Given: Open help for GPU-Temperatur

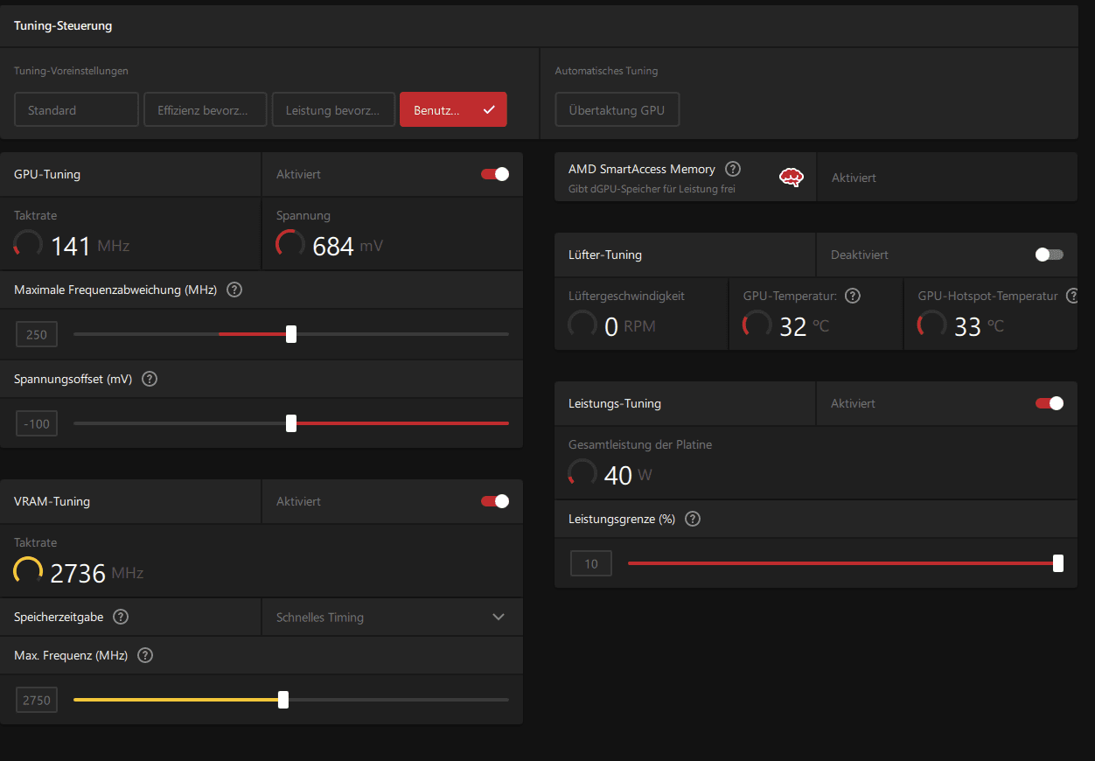Looking at the screenshot, I should pos(853,296).
